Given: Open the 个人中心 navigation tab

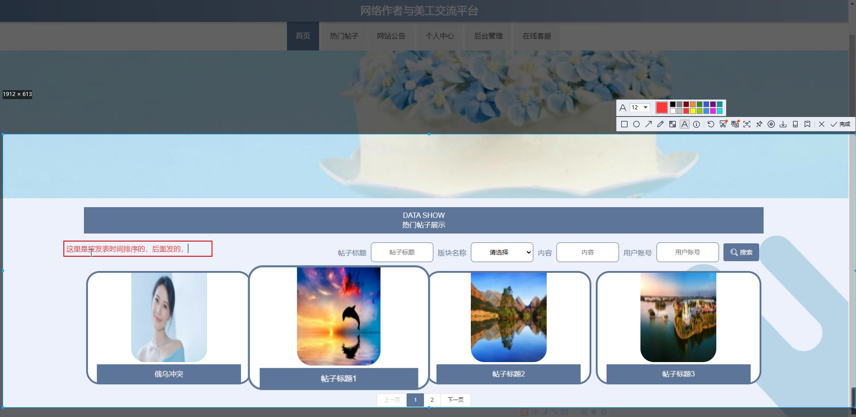Looking at the screenshot, I should pos(440,36).
